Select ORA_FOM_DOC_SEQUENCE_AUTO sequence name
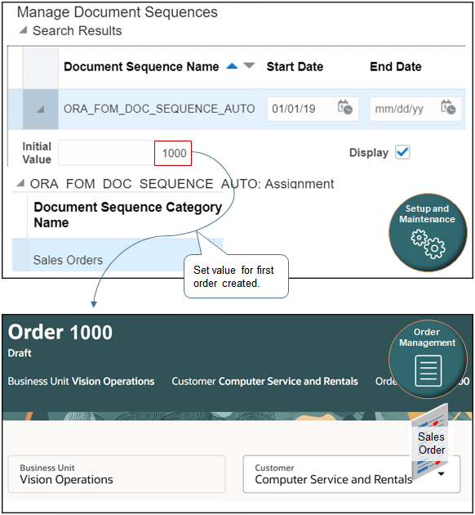The image size is (475, 515). [x=159, y=109]
